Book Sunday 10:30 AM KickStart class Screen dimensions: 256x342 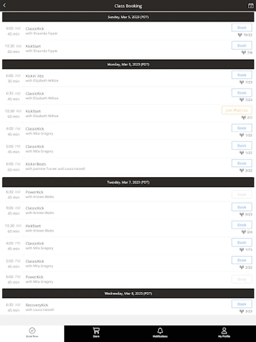(242, 45)
